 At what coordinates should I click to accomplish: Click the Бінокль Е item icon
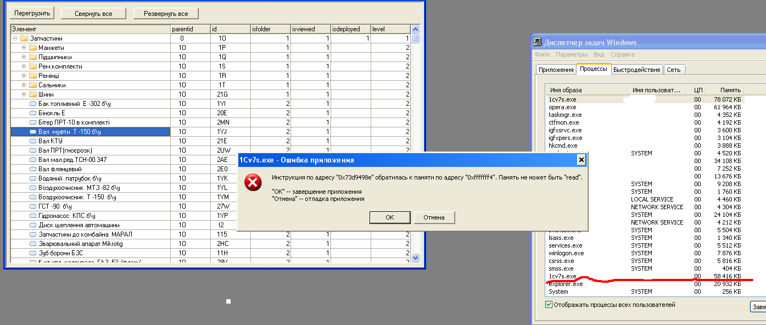pos(33,113)
